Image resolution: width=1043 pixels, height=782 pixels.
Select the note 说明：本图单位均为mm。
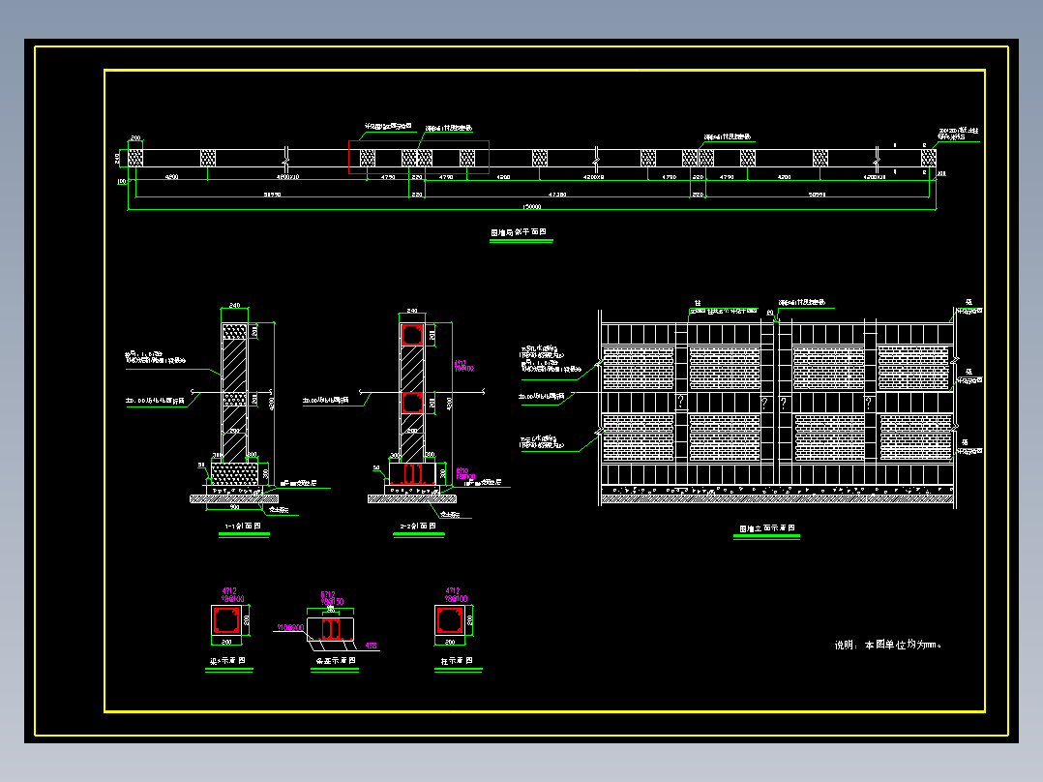[888, 645]
